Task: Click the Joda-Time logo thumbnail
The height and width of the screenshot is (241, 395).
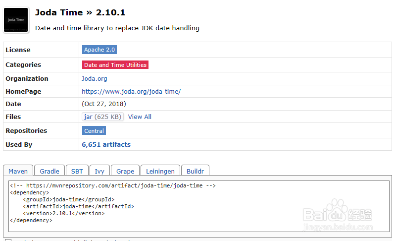Action: pyautogui.click(x=16, y=20)
